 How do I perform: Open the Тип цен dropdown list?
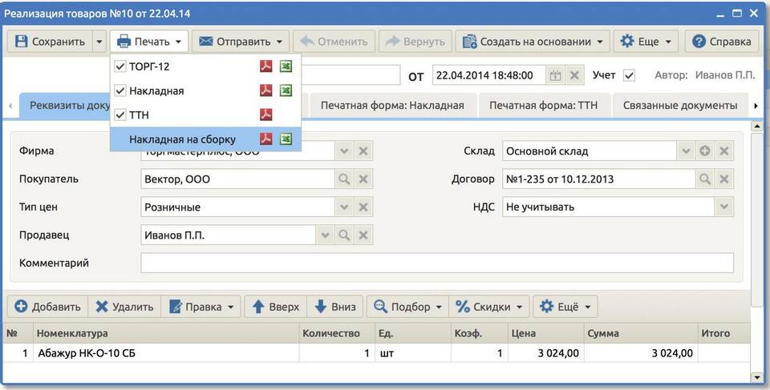click(x=344, y=207)
